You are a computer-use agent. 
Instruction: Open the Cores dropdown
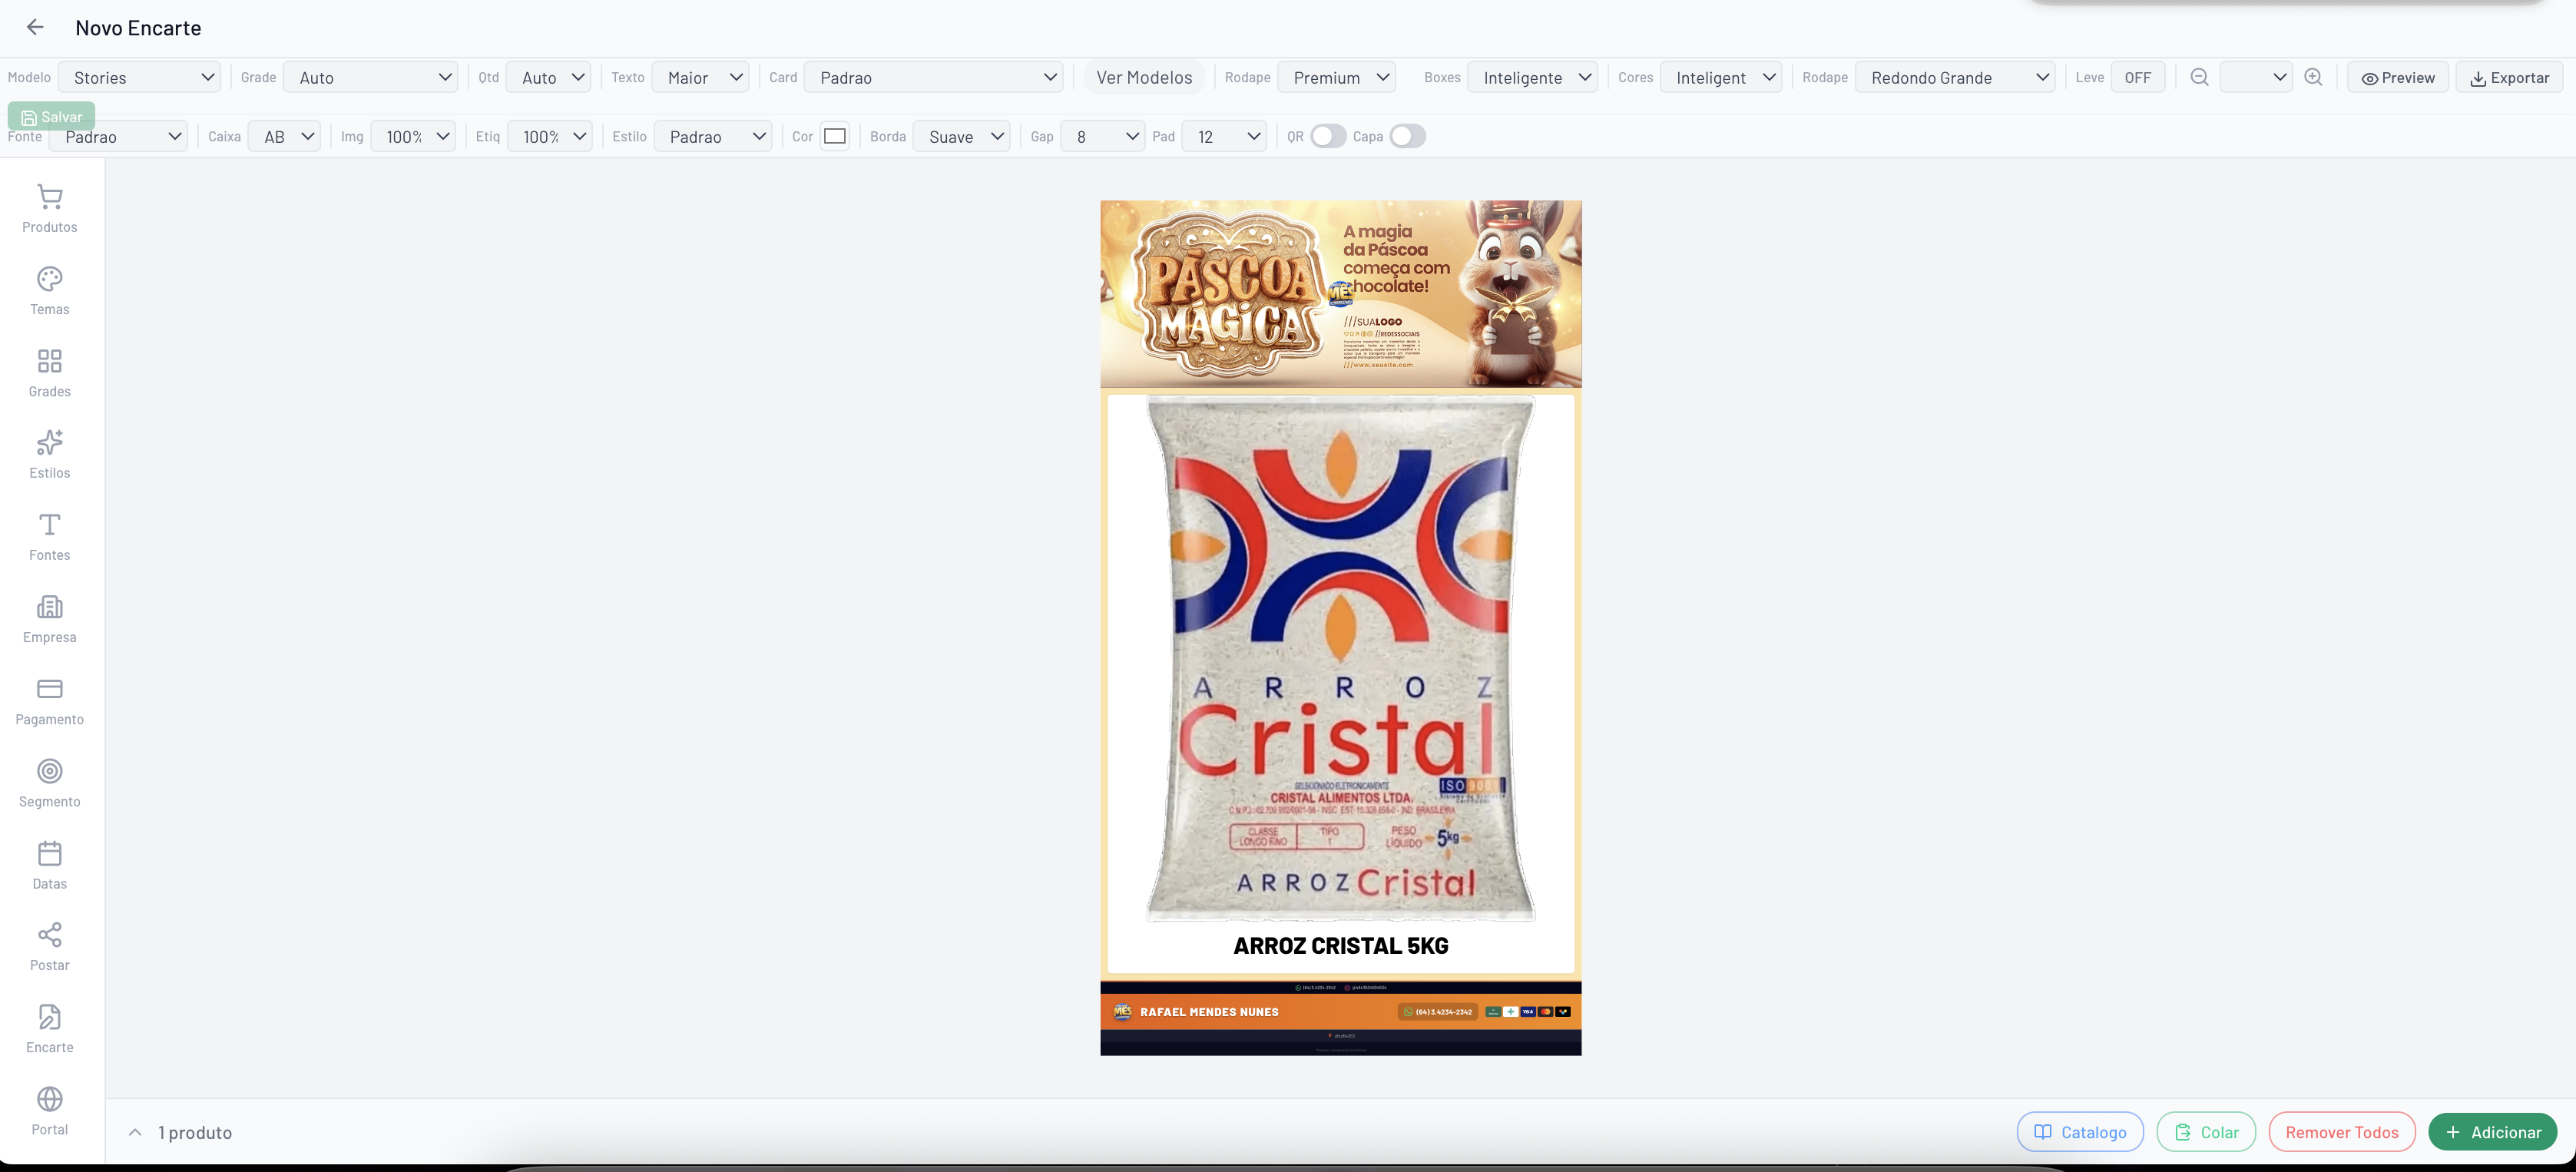point(1720,77)
